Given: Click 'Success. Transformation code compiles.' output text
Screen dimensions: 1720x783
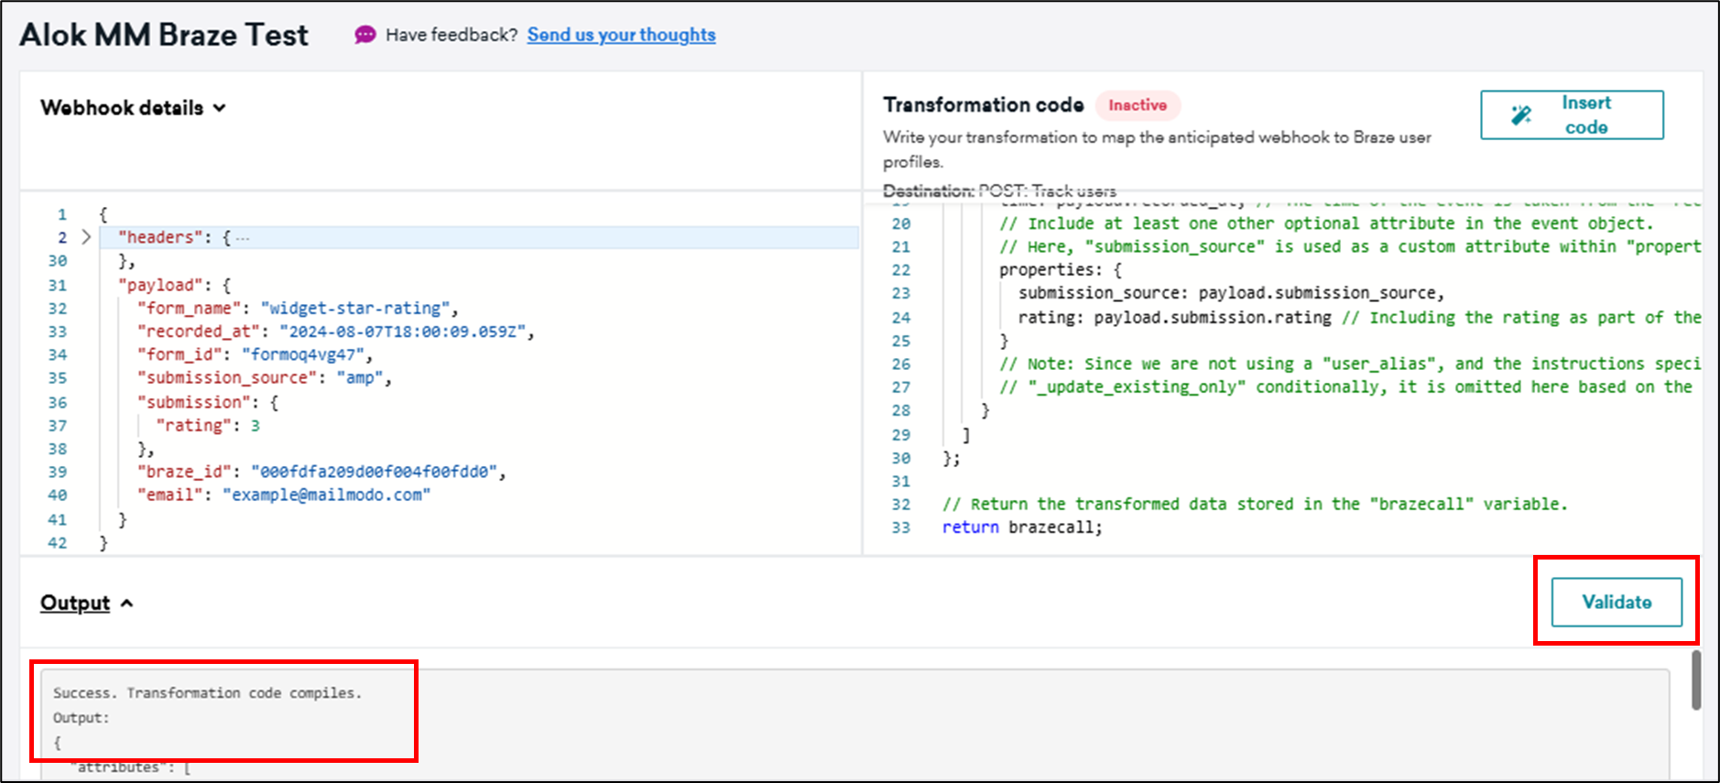Looking at the screenshot, I should pyautogui.click(x=207, y=693).
